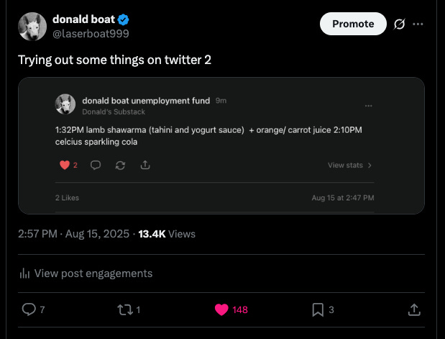
Task: Open the three-dot more menu on the tweet
Action: [418, 24]
